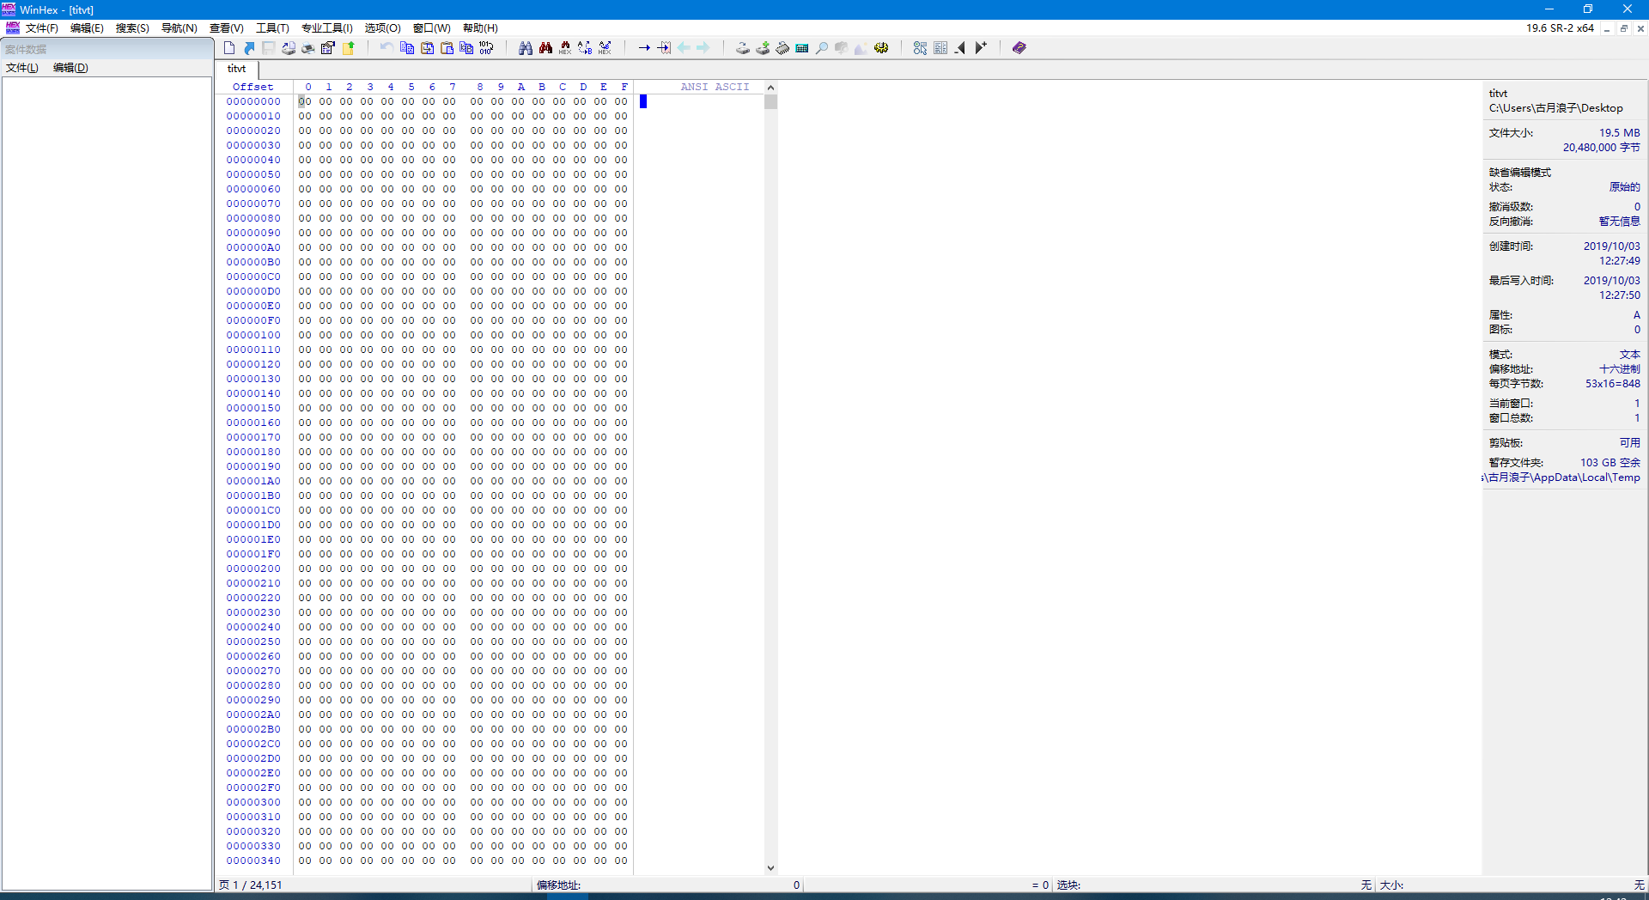Click the clipboard Paste toolbar icon
Viewport: 1649px width, 900px height.
(447, 48)
